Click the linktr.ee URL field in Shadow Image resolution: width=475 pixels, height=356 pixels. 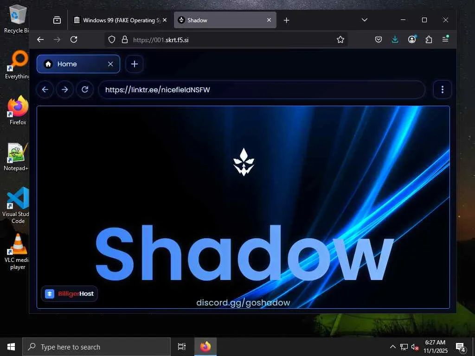click(x=262, y=89)
